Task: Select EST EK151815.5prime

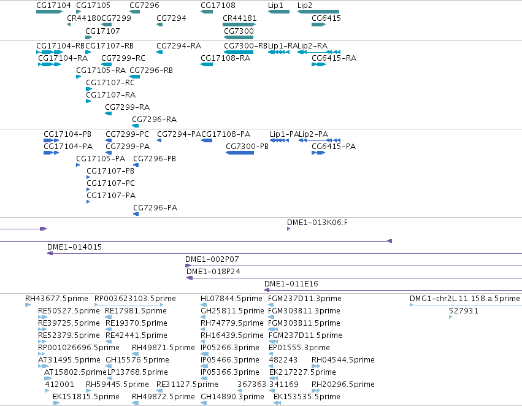Action: 56,403
